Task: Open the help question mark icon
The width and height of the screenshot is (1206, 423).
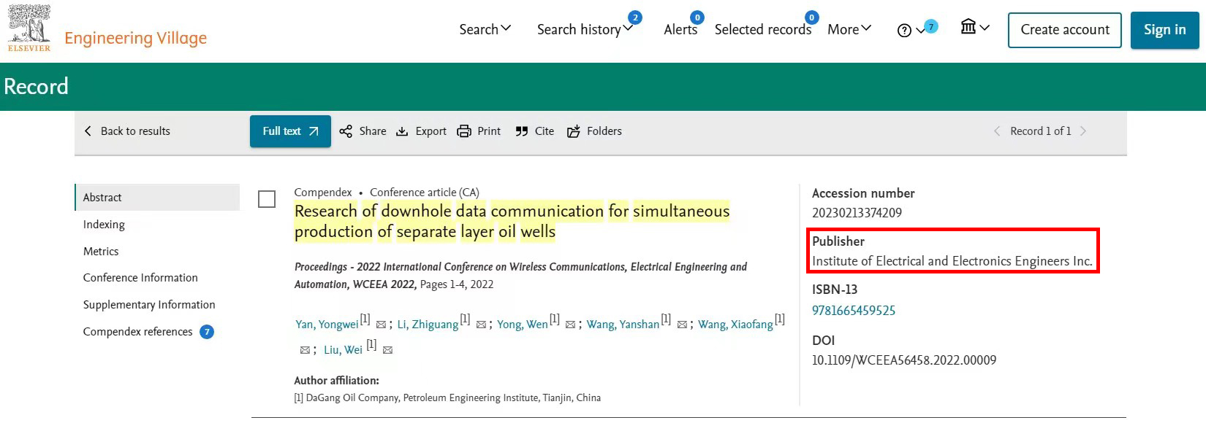Action: (x=904, y=30)
